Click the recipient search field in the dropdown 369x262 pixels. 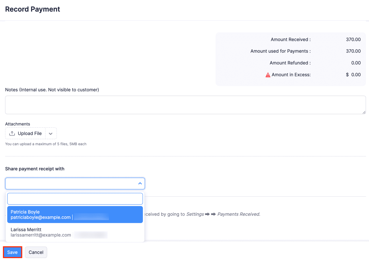[75, 199]
